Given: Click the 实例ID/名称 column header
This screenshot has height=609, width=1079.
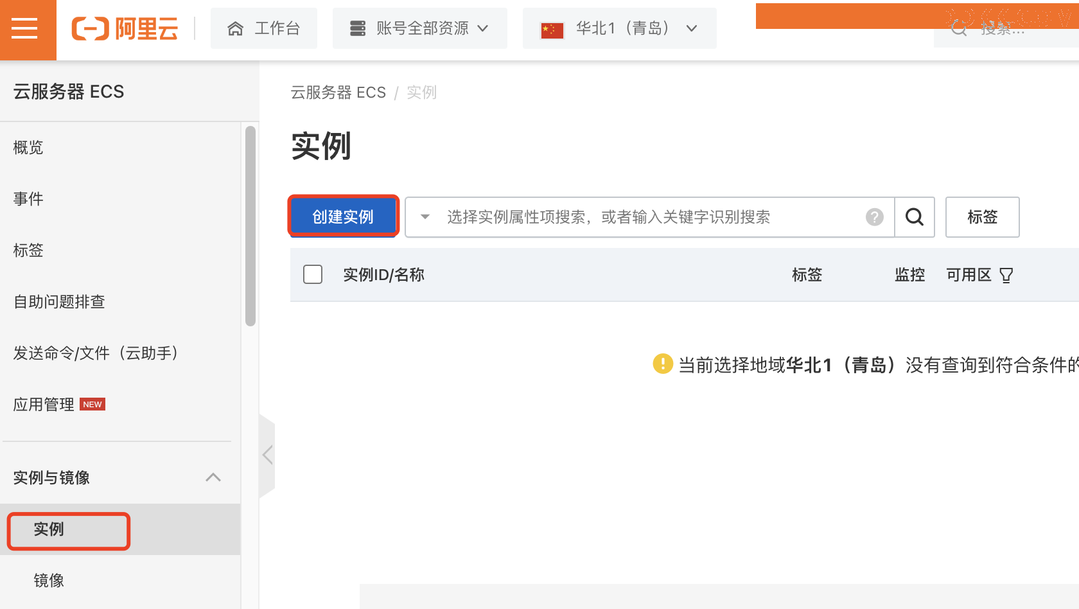Looking at the screenshot, I should tap(383, 275).
